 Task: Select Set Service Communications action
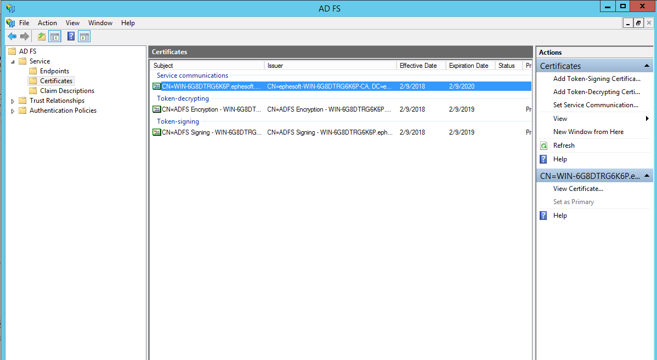(596, 105)
